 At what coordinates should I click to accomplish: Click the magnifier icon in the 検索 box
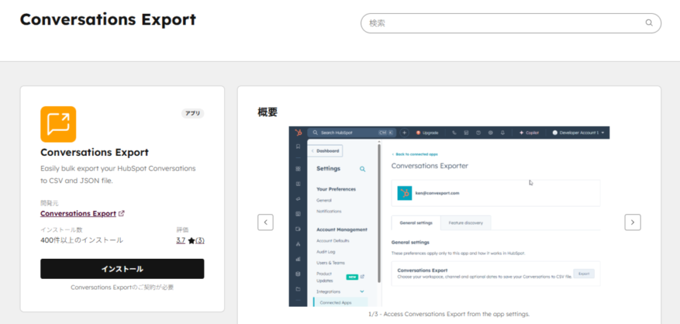click(649, 23)
